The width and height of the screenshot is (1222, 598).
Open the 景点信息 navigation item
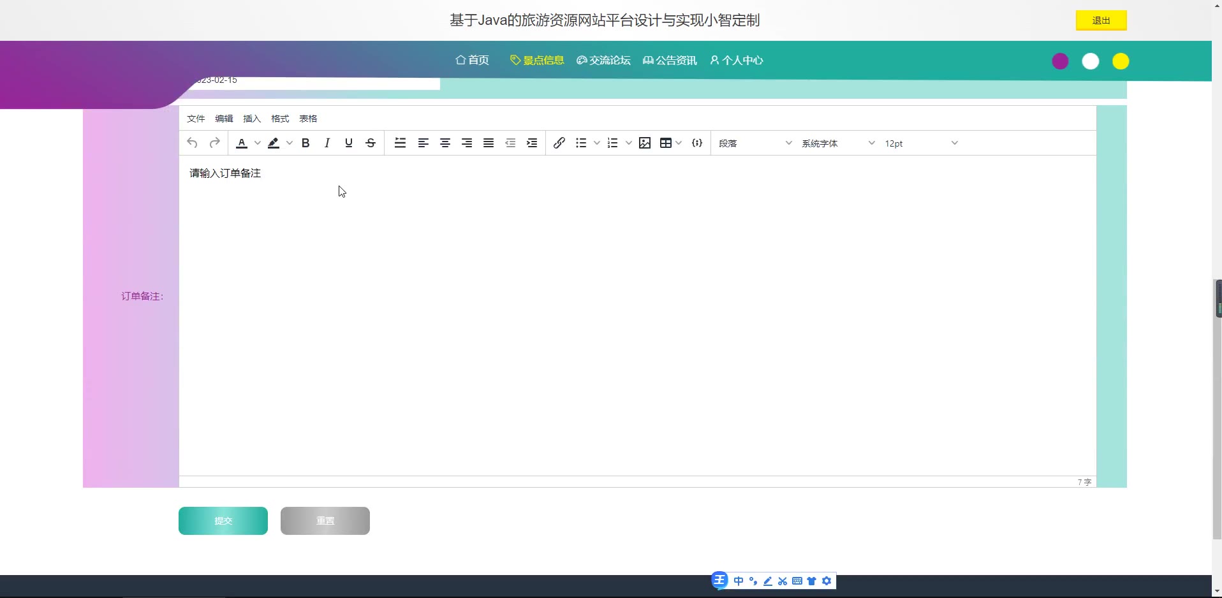pos(537,60)
